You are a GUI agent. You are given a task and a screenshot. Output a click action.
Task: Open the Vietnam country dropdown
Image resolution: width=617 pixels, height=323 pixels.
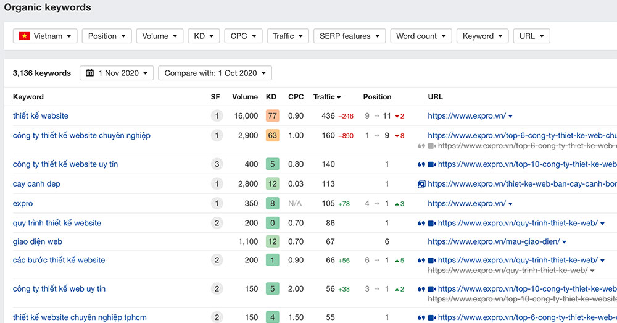[x=45, y=36]
